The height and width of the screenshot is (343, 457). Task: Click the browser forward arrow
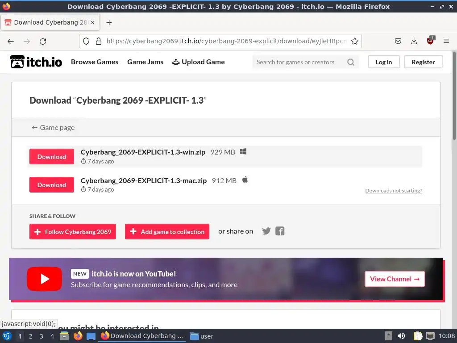pos(27,42)
